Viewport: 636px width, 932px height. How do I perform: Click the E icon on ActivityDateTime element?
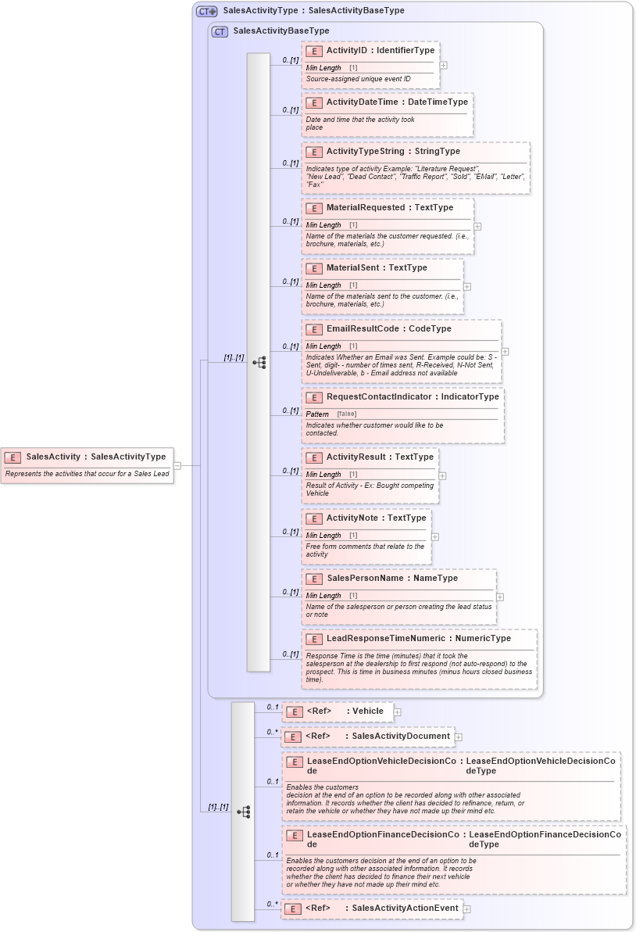(x=313, y=102)
